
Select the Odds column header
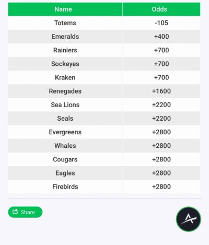159,9
